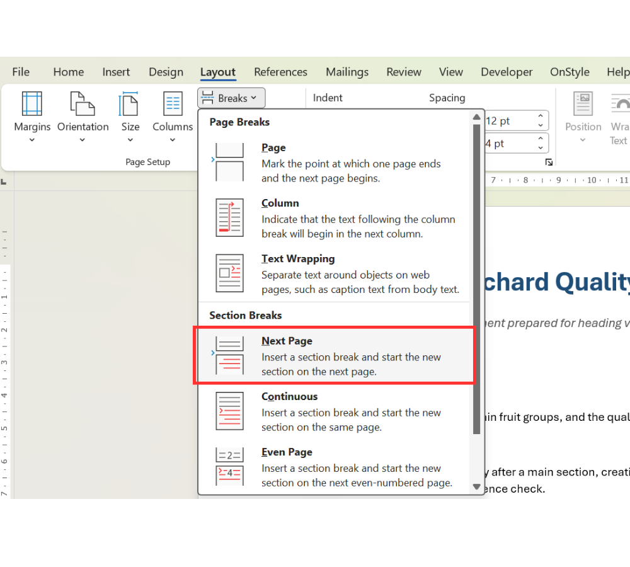Open the Paragraph settings dialog launcher

coord(549,162)
